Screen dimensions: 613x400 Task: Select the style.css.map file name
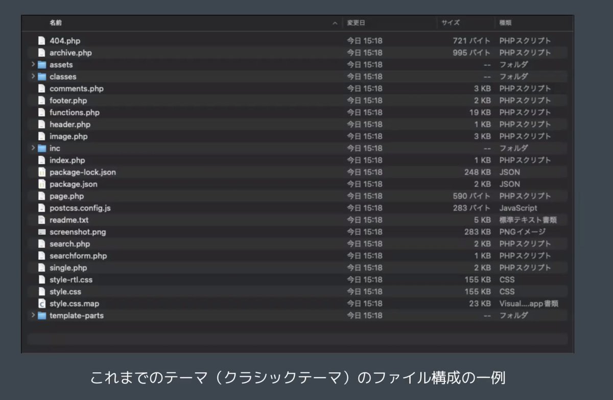pyautogui.click(x=75, y=303)
